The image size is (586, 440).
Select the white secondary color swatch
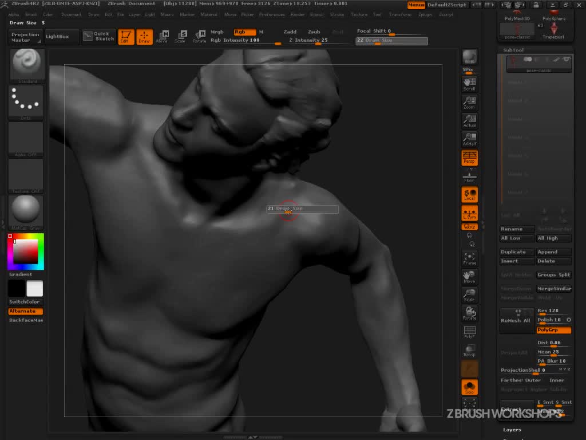coord(35,289)
